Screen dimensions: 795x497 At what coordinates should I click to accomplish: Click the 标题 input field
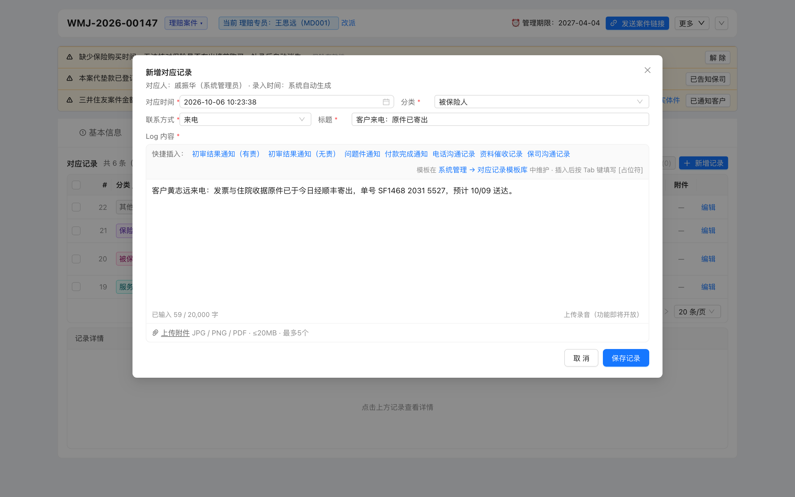click(500, 120)
